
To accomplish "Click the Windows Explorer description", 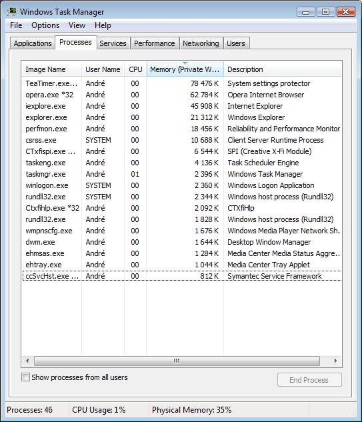I will (x=256, y=117).
